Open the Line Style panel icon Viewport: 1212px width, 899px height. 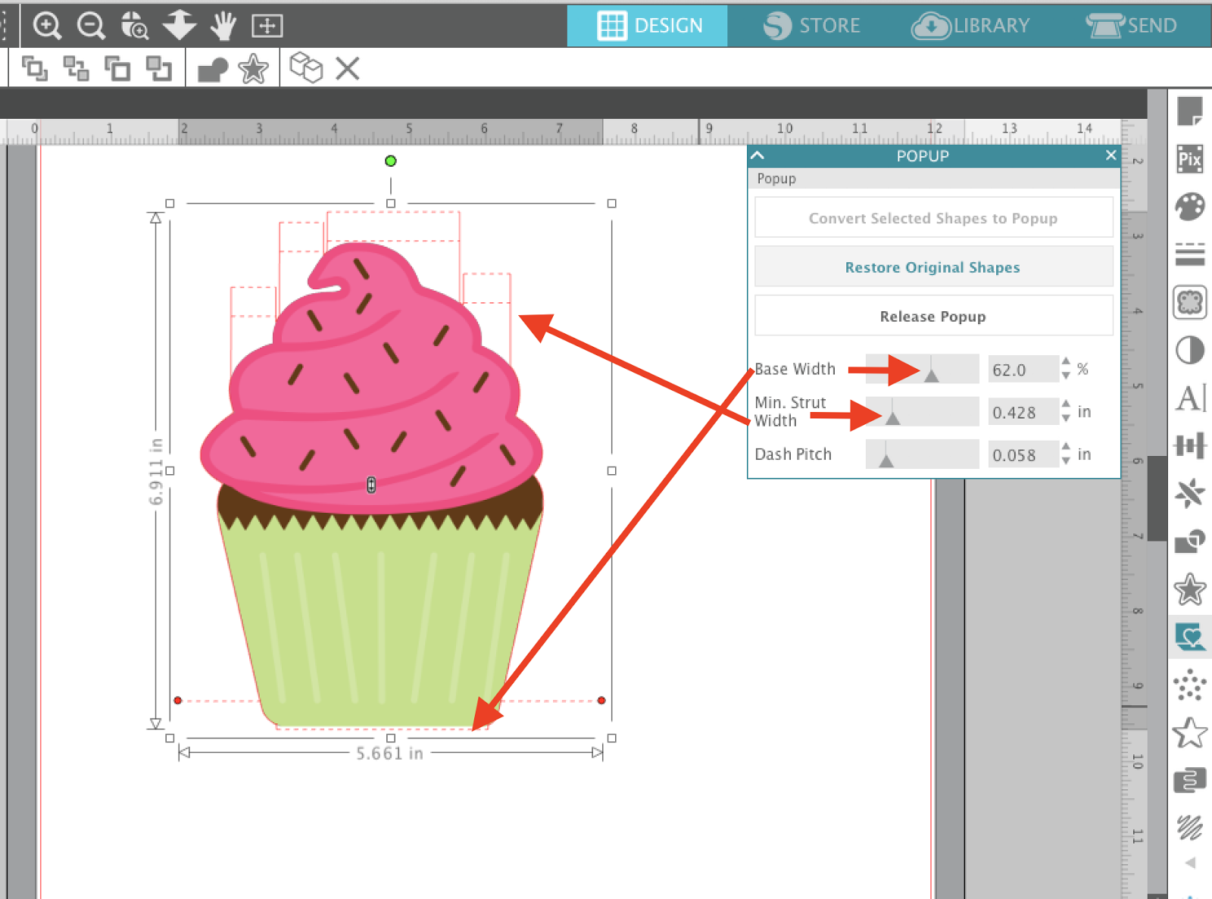(1190, 254)
